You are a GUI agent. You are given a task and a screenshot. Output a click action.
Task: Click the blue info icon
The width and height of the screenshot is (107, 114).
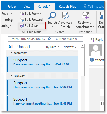(92, 60)
